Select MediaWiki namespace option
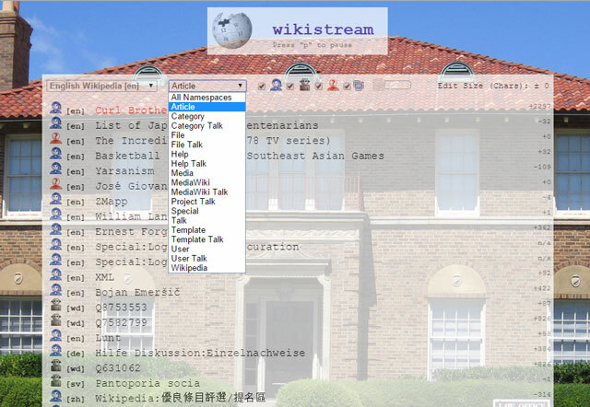The image size is (590, 407). click(206, 182)
